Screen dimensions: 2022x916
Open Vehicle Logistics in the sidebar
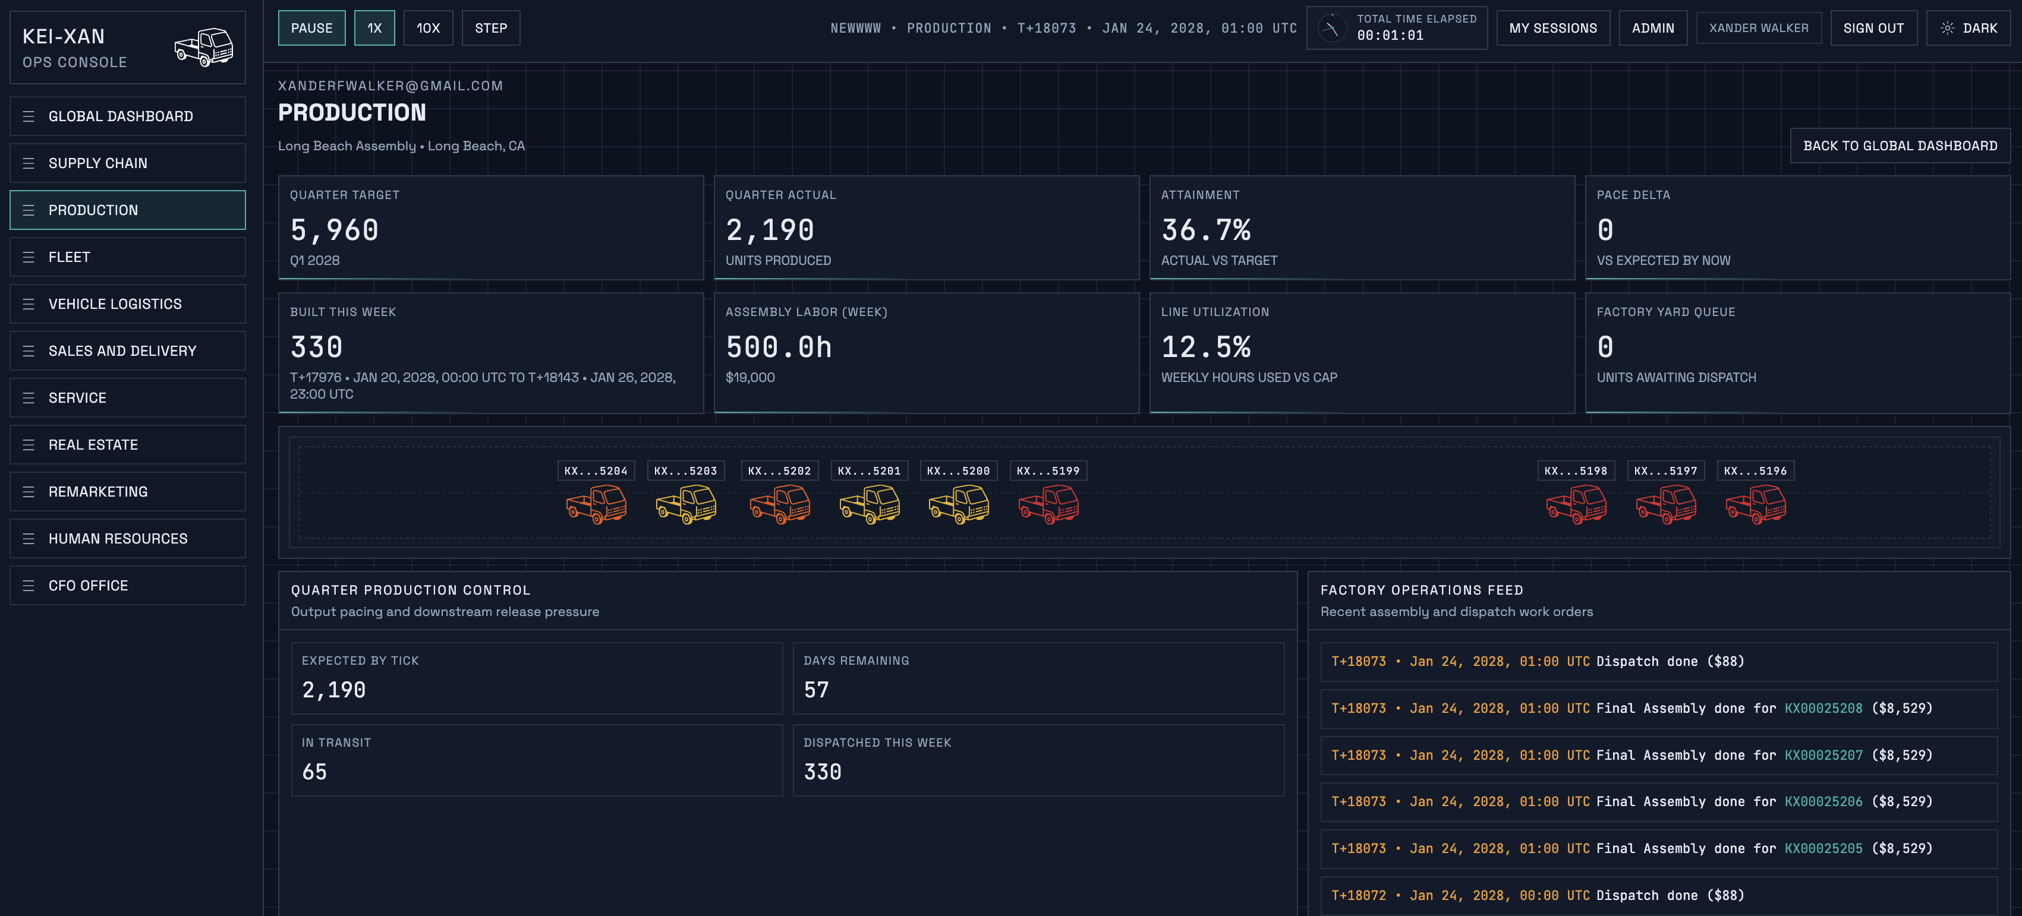click(x=127, y=304)
